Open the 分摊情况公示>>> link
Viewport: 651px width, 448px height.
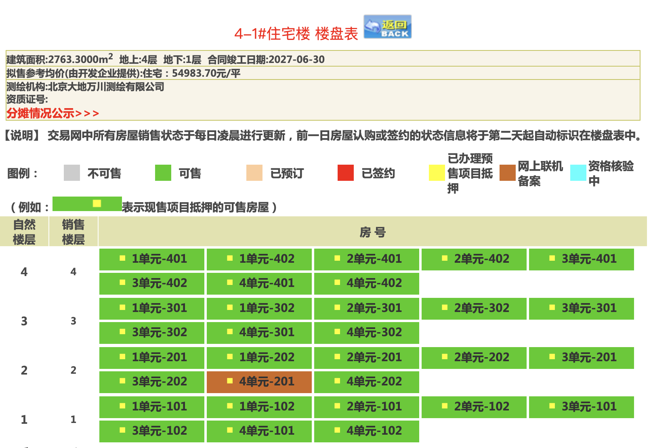[52, 113]
